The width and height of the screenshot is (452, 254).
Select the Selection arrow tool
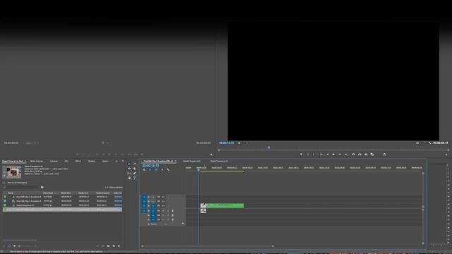(129, 164)
